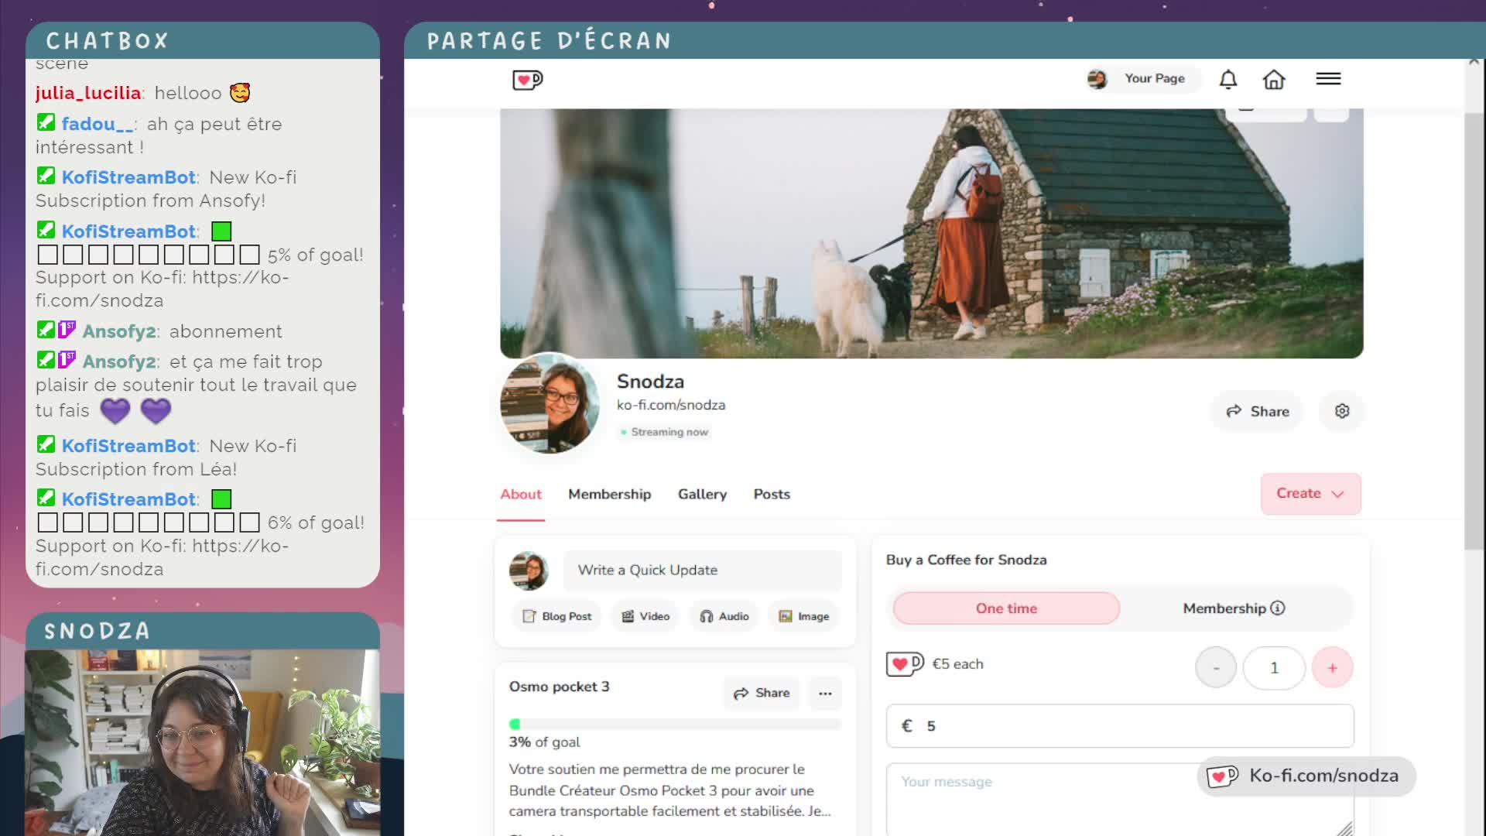Open the hamburger menu icon
1486x836 pixels.
1328,78
